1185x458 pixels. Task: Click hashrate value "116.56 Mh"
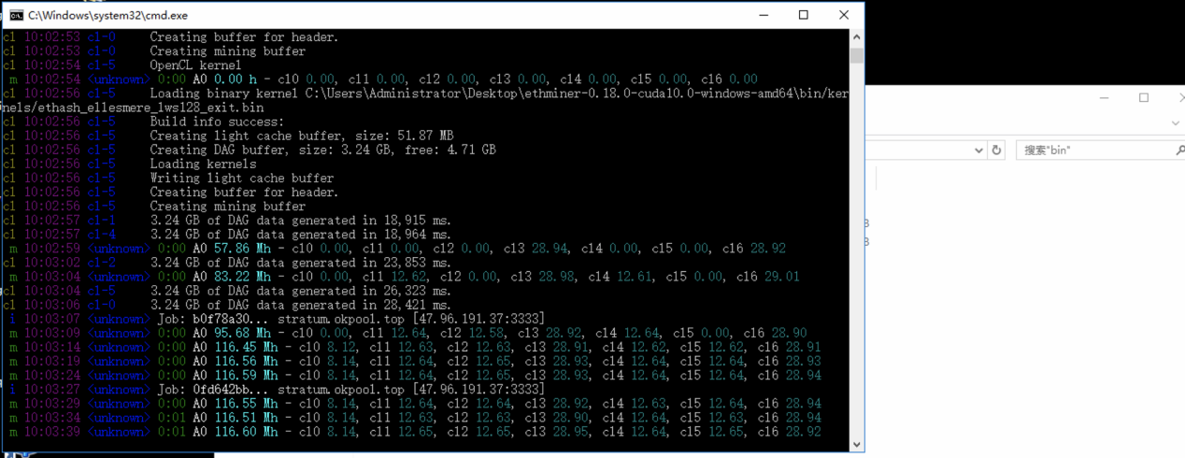point(246,361)
